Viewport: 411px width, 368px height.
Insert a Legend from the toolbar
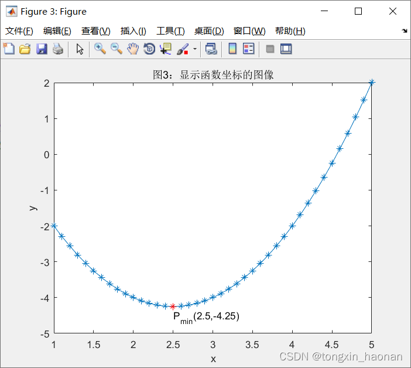click(x=248, y=49)
